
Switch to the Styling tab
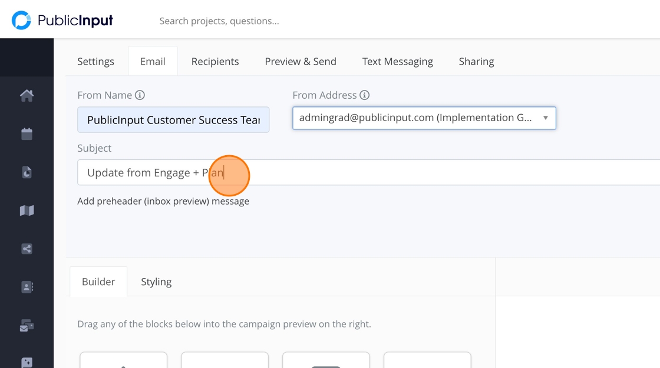(156, 282)
